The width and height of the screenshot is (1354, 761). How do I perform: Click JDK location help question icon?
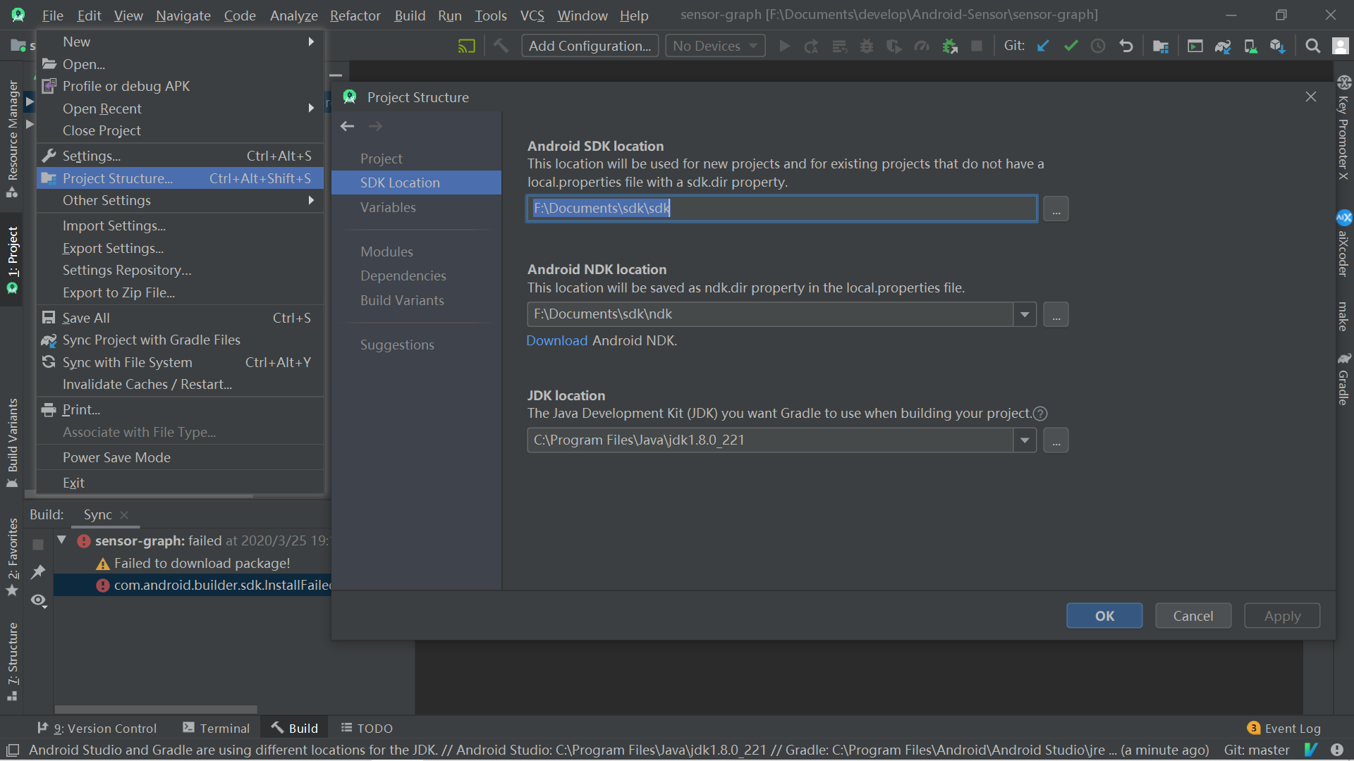click(x=1040, y=414)
